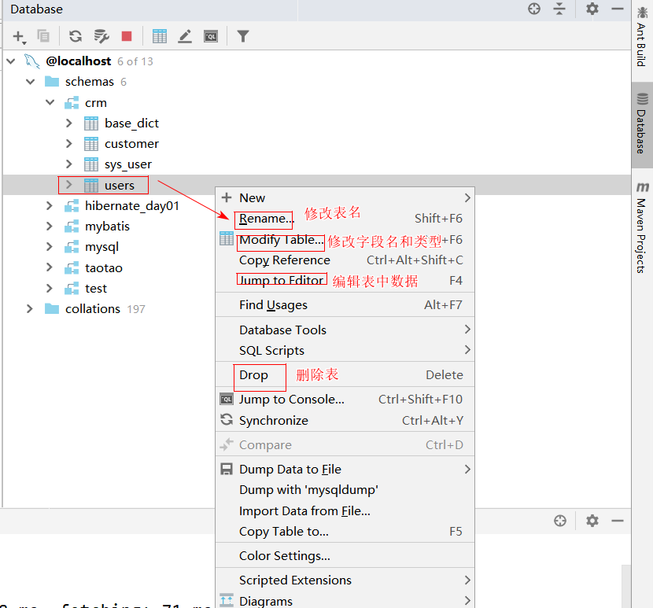Click scroll from editor crosshair in Database header
653x608 pixels.
tap(534, 9)
